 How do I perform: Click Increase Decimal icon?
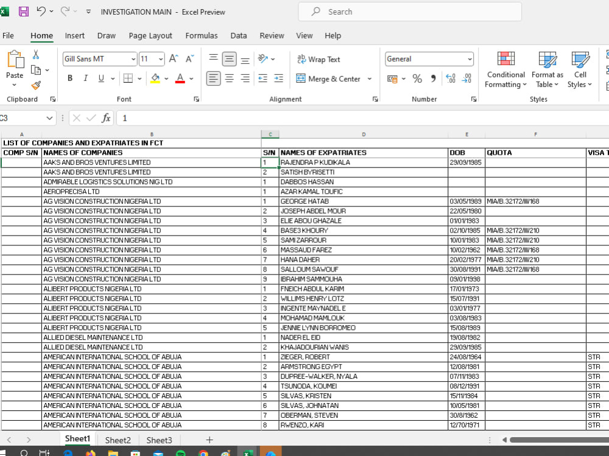click(x=451, y=79)
